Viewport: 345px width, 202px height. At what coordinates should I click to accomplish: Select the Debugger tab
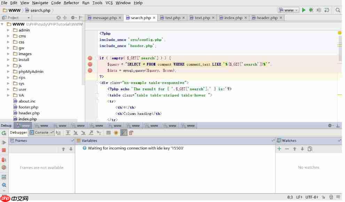(x=18, y=133)
